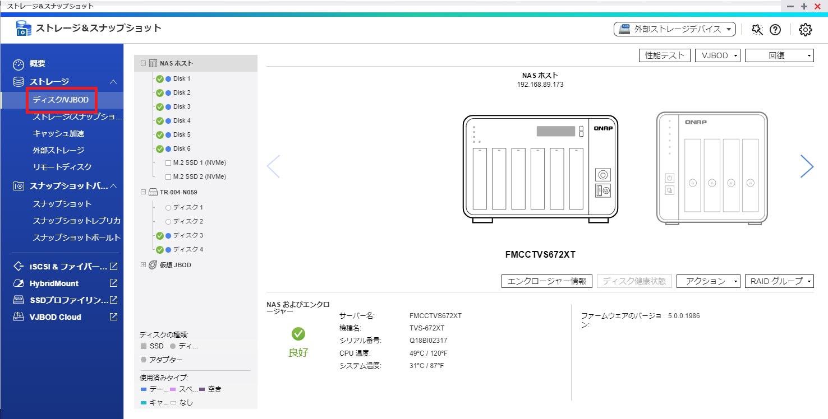Select the 概要 overview gauge icon

[19, 64]
